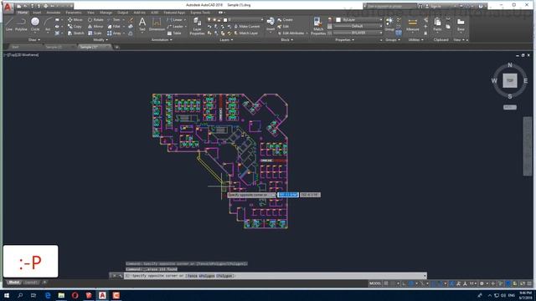Expand the Annotation panel
Image resolution: width=536 pixels, height=301 pixels.
coord(162,40)
